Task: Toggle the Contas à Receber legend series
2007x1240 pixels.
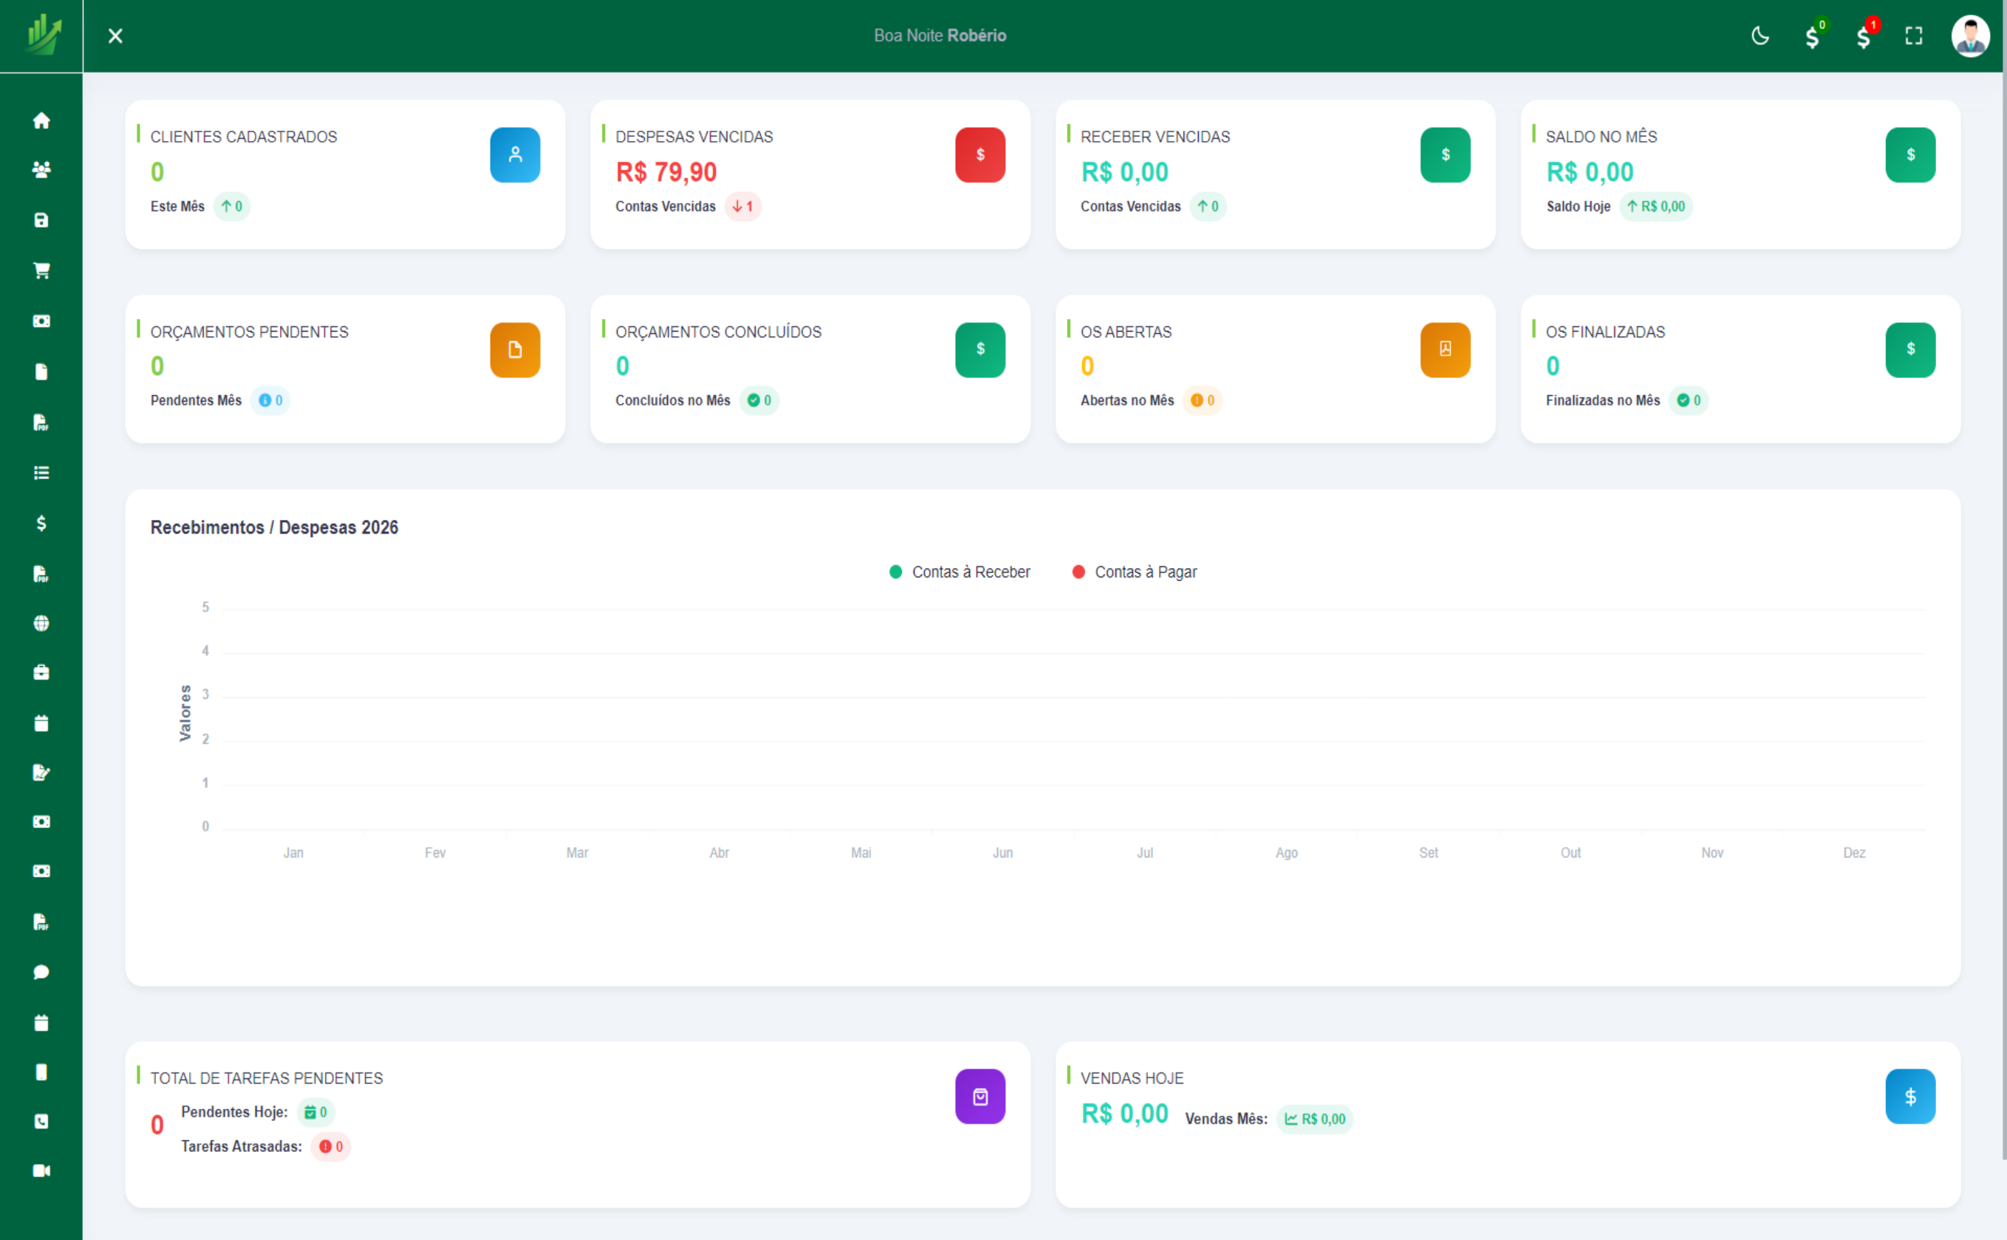Action: 960,572
